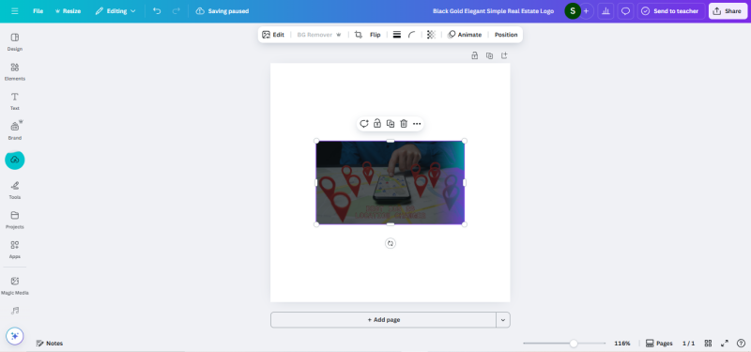
Task: Open the grid view icon
Action: [x=708, y=344]
